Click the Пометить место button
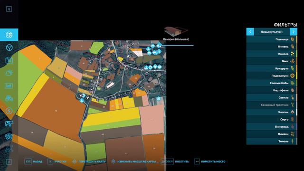The height and width of the screenshot is (171, 304). click(209, 161)
